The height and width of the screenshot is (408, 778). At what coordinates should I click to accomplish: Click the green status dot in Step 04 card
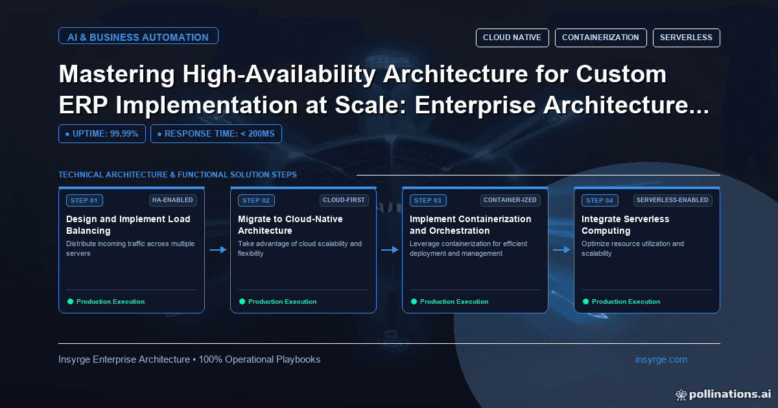[585, 302]
